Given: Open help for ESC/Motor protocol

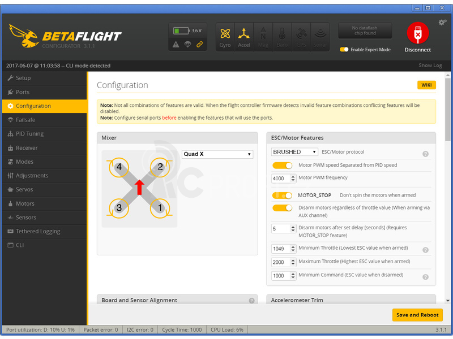Looking at the screenshot, I should [425, 154].
